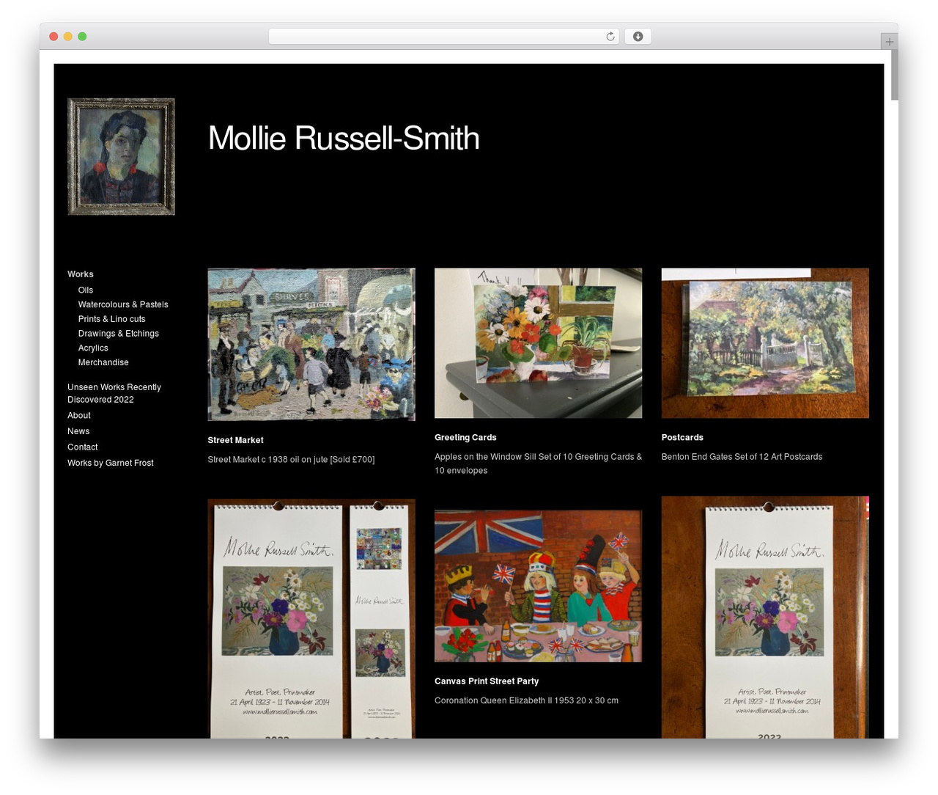The width and height of the screenshot is (938, 795).
Task: Click the Greeting Cards title
Action: (465, 437)
